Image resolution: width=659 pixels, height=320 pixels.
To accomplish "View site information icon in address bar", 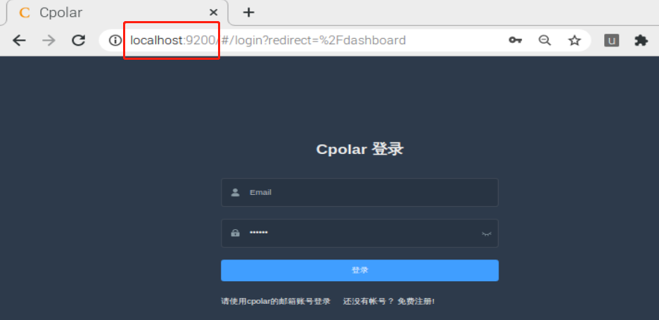I will coord(115,40).
